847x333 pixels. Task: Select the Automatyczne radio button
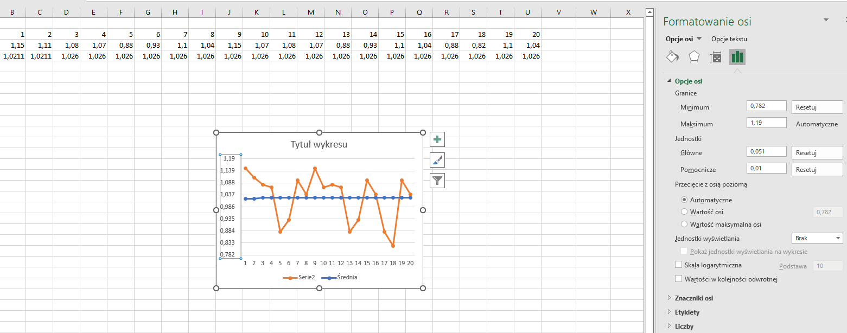coord(684,200)
